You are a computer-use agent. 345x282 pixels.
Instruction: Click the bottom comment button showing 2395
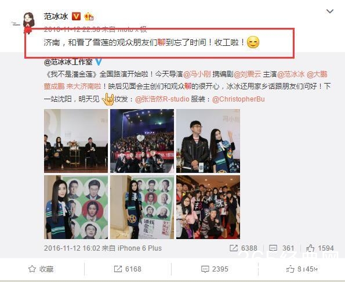point(215,269)
